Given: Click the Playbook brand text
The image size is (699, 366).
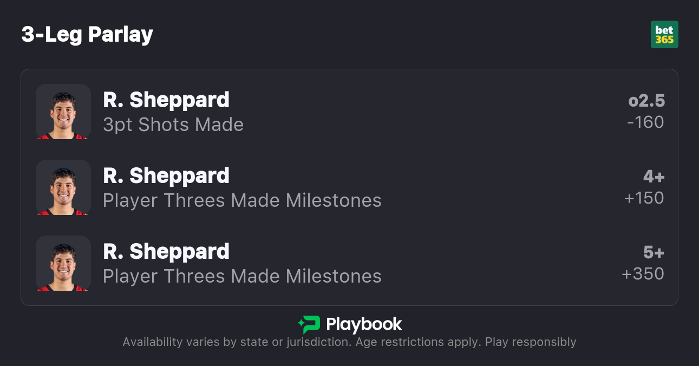Looking at the screenshot, I should (364, 324).
